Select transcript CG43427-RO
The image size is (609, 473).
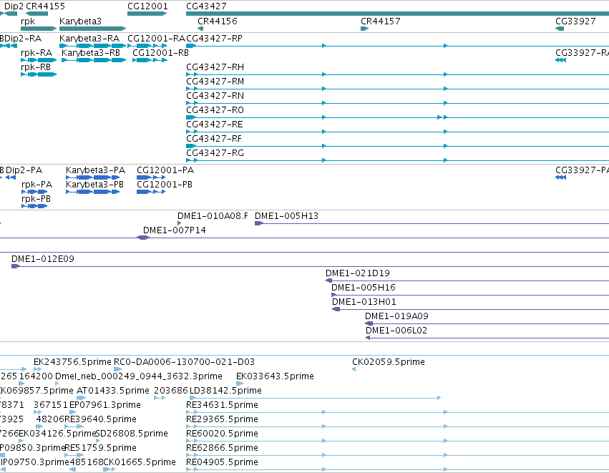tap(215, 110)
